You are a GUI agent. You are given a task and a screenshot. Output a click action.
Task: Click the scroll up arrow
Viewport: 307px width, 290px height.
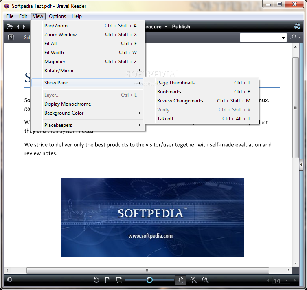pos(296,47)
